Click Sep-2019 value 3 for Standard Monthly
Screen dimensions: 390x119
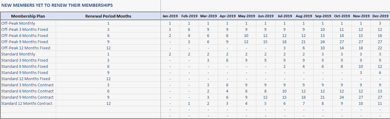323,54
